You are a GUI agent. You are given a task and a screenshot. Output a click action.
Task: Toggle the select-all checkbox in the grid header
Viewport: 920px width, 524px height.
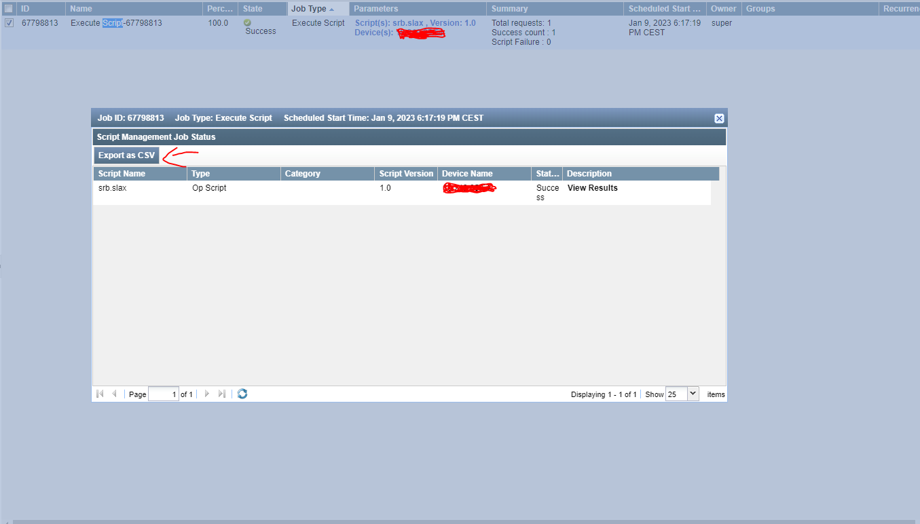pos(9,8)
